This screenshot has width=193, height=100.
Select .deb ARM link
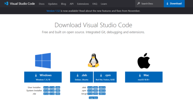[x=96, y=88]
